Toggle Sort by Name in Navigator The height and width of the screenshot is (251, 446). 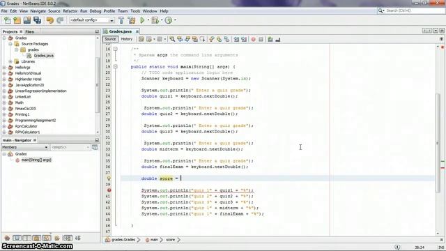(x=68, y=238)
